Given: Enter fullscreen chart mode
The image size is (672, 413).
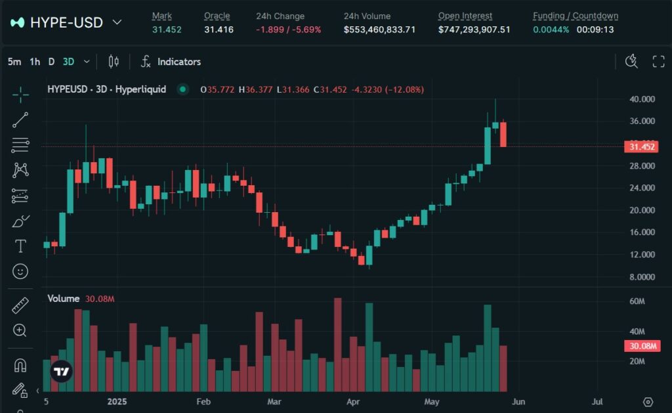Looking at the screenshot, I should coord(658,61).
